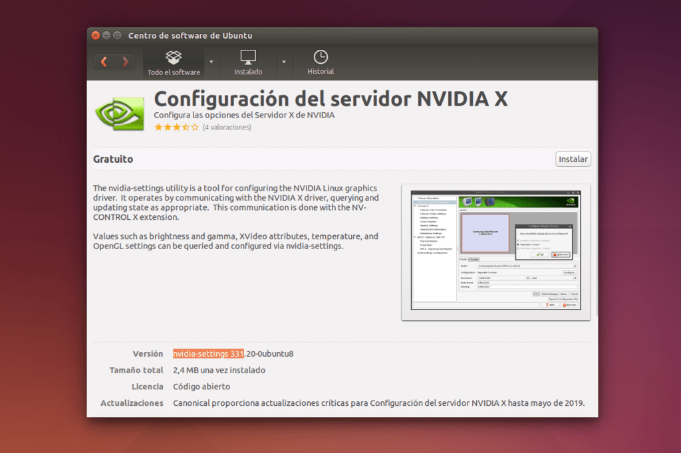The width and height of the screenshot is (681, 453).
Task: Open the (4 valoraciones) reviews link
Action: [227, 127]
